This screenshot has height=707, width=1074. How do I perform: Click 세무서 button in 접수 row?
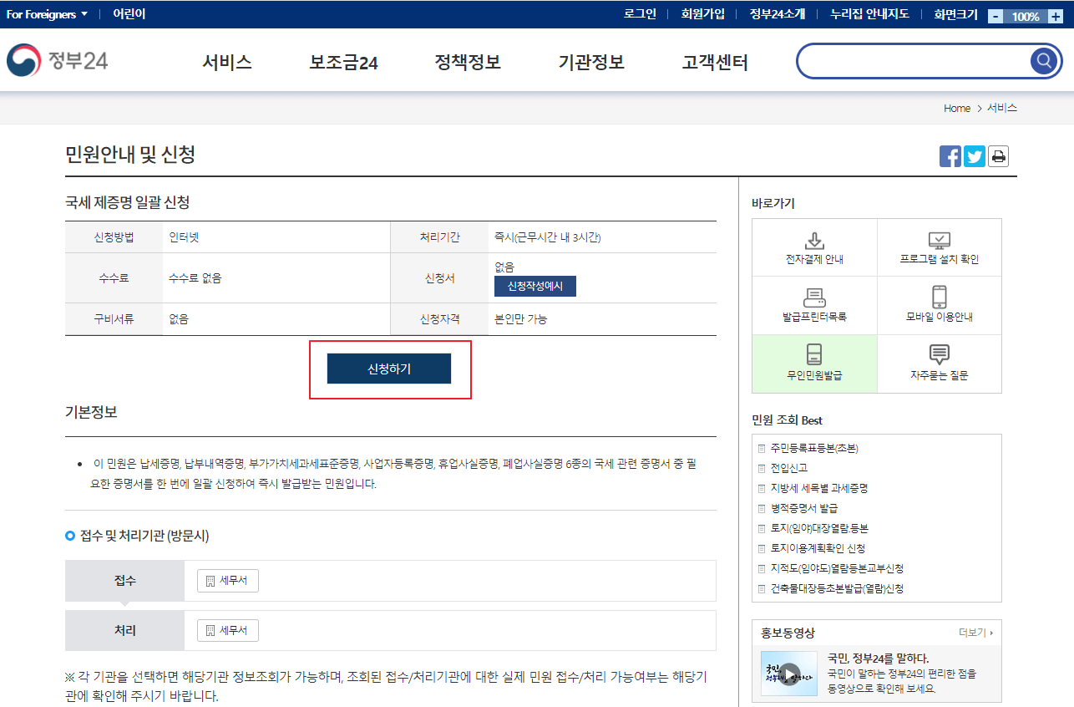click(228, 581)
